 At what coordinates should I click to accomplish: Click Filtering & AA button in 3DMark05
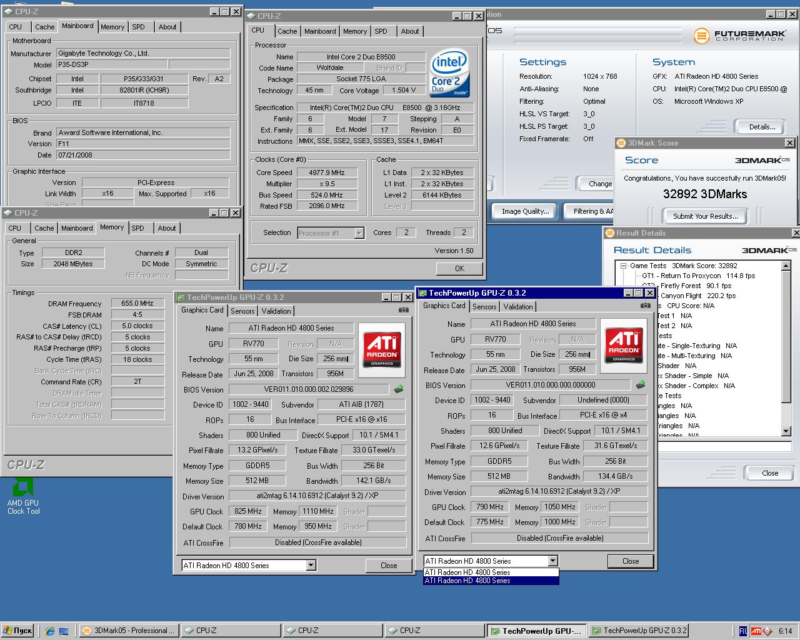click(x=590, y=211)
